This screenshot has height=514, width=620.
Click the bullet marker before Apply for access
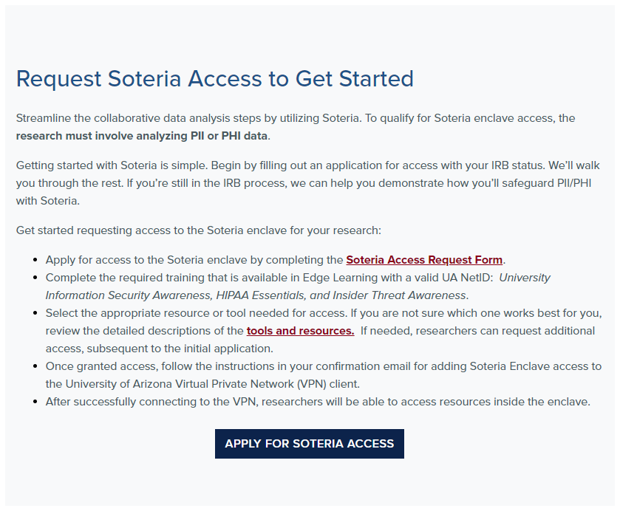click(35, 260)
